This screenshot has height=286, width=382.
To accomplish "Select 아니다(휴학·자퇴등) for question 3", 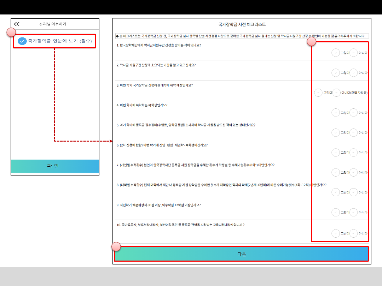I will point(336,93).
